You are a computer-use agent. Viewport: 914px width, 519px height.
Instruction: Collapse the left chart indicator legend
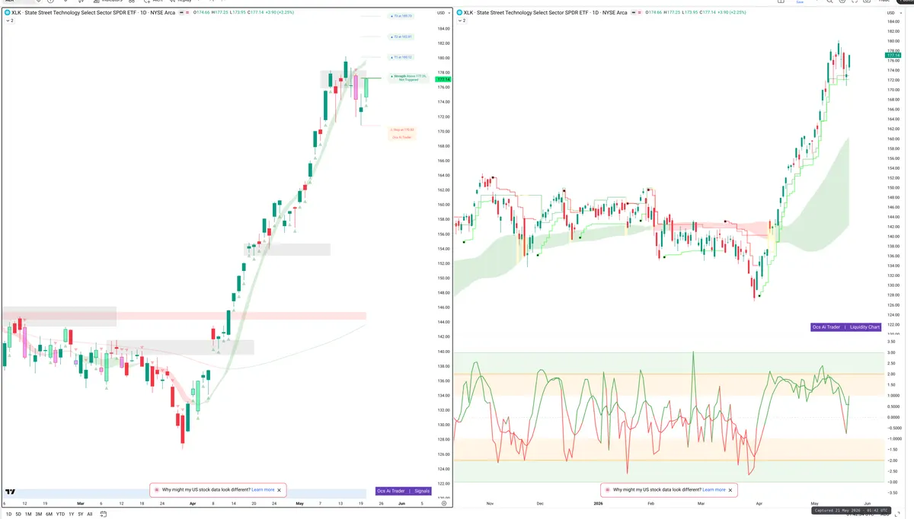[8, 21]
